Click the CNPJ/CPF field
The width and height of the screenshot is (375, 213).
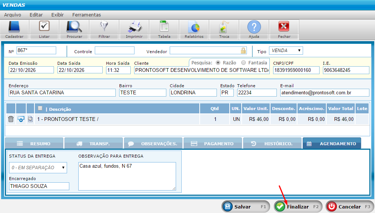click(296, 70)
